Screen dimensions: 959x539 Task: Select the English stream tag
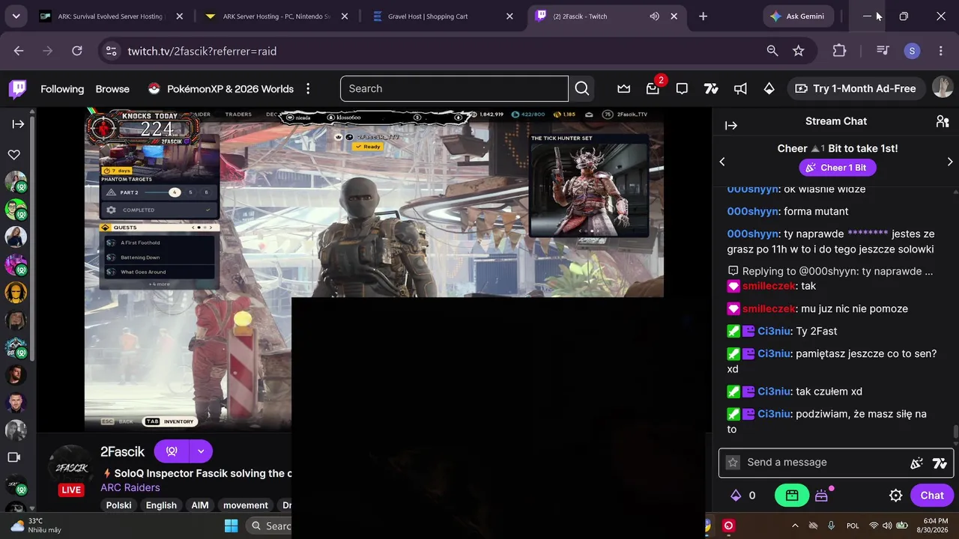[161, 505]
